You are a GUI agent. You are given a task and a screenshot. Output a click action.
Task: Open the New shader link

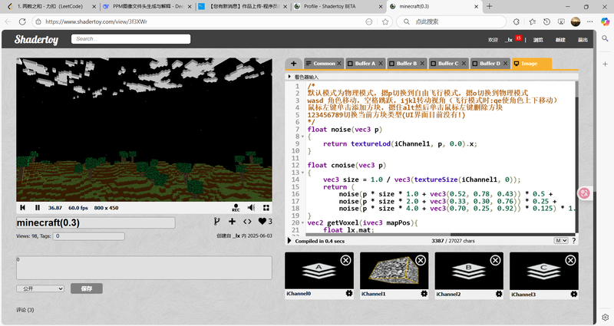[560, 40]
